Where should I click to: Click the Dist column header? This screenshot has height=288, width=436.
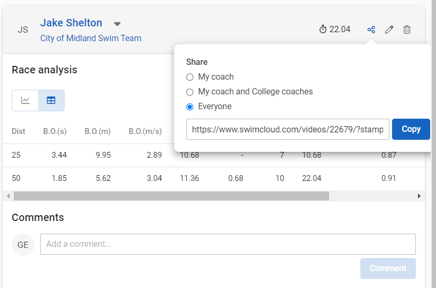click(x=19, y=131)
